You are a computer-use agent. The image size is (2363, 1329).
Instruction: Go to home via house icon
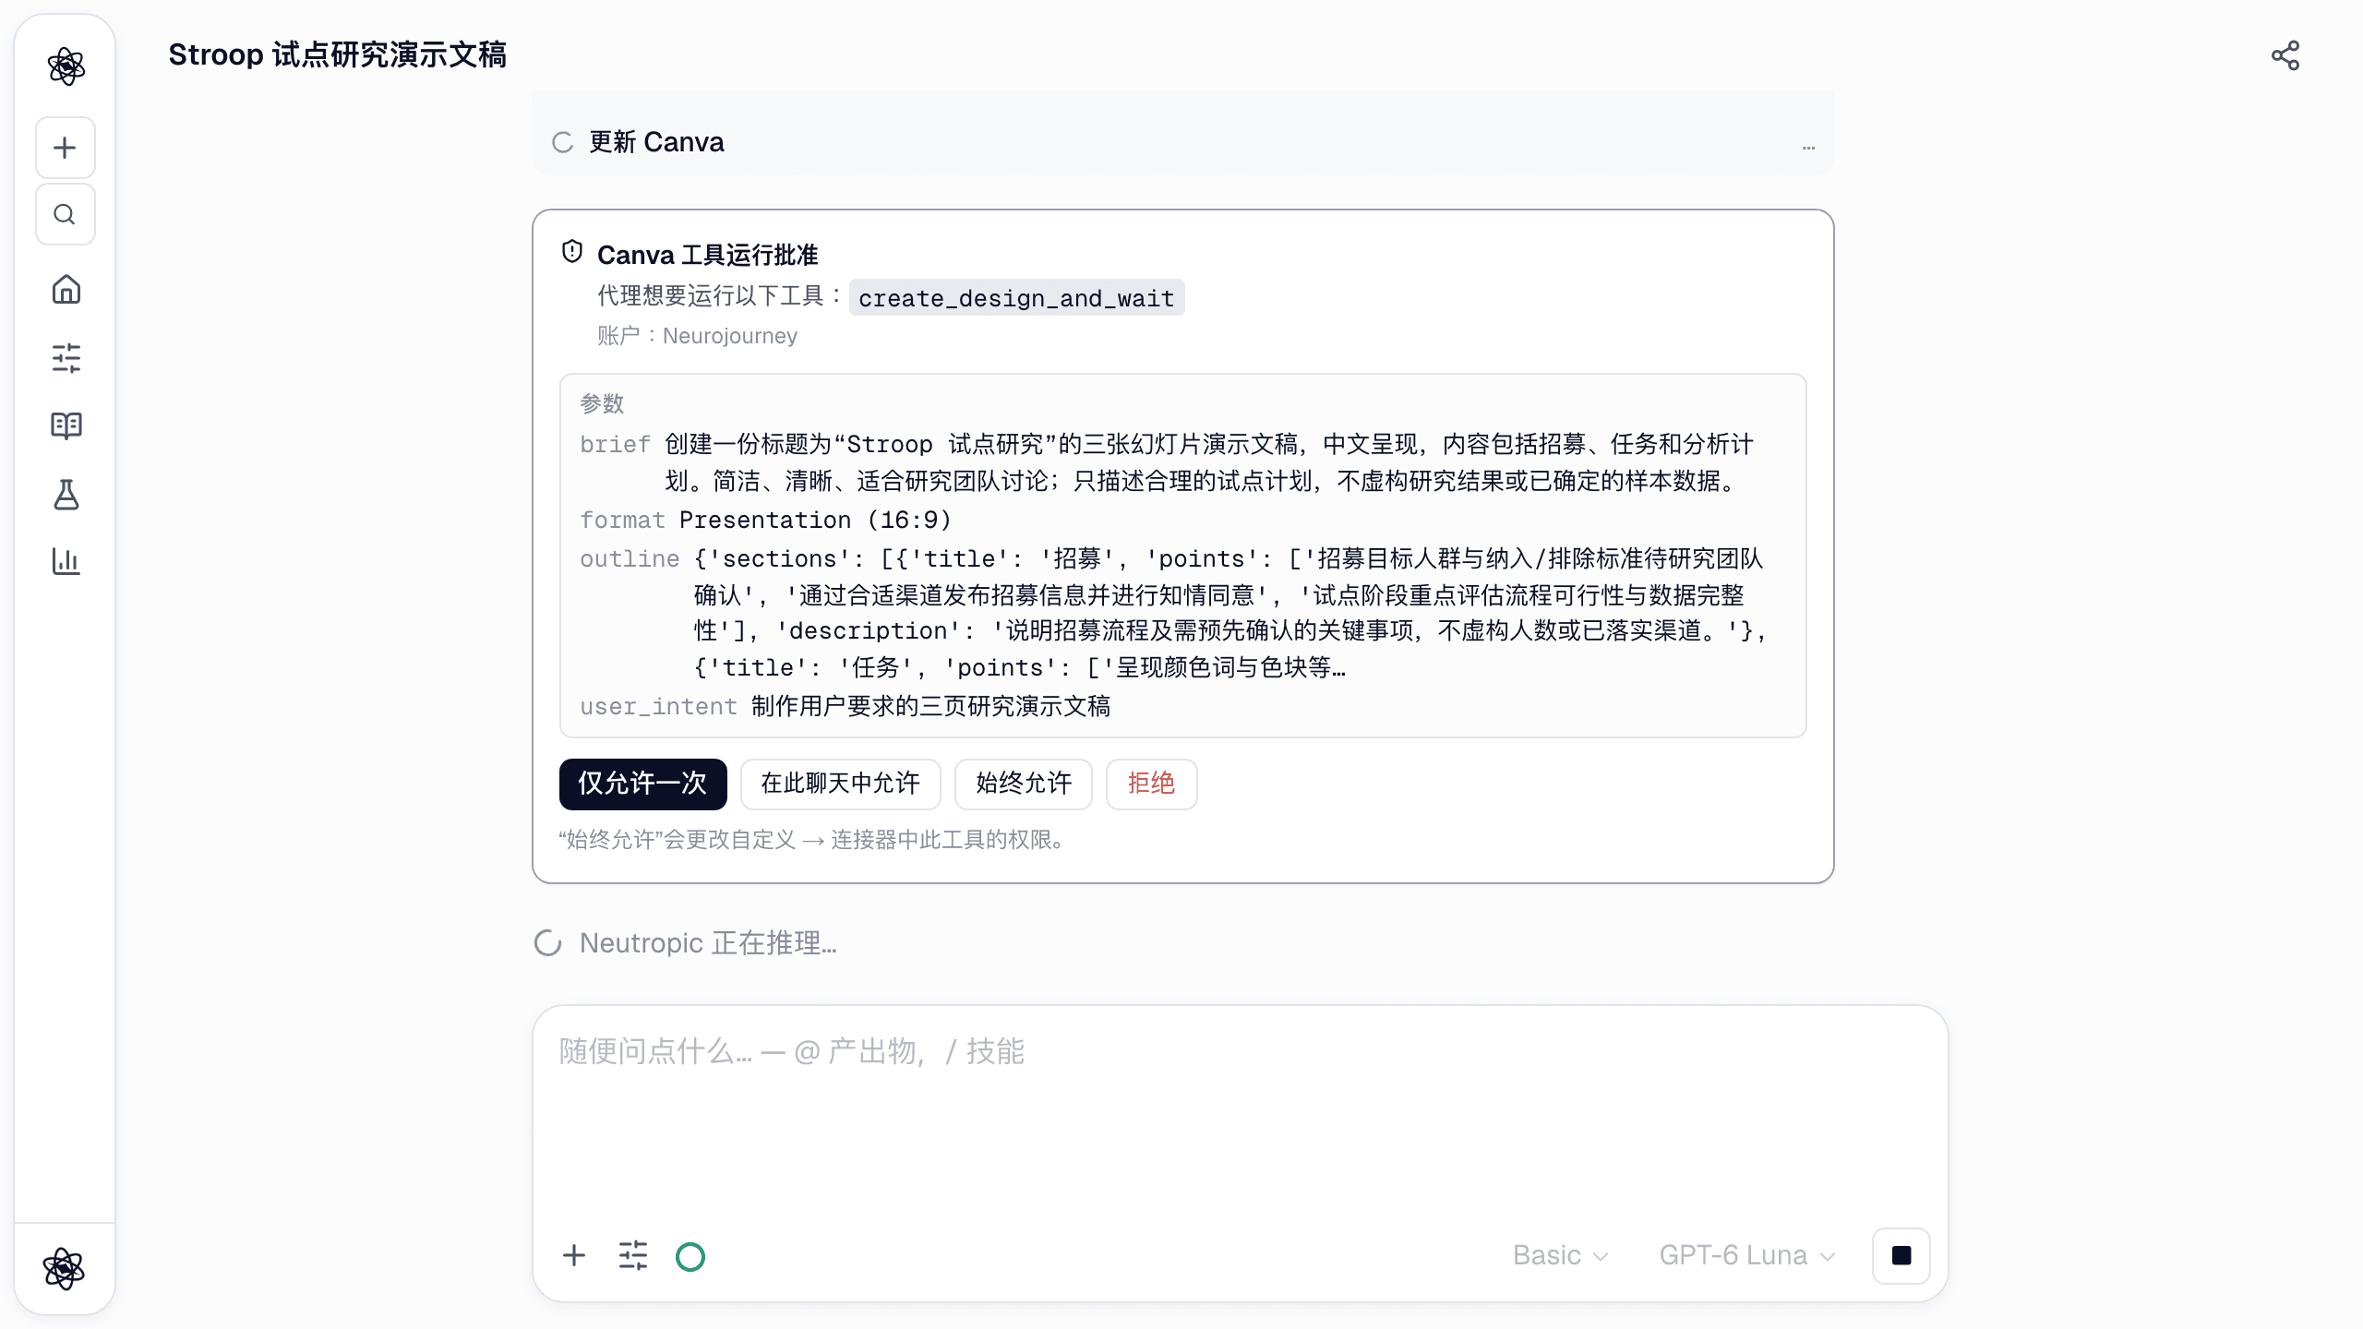(66, 290)
